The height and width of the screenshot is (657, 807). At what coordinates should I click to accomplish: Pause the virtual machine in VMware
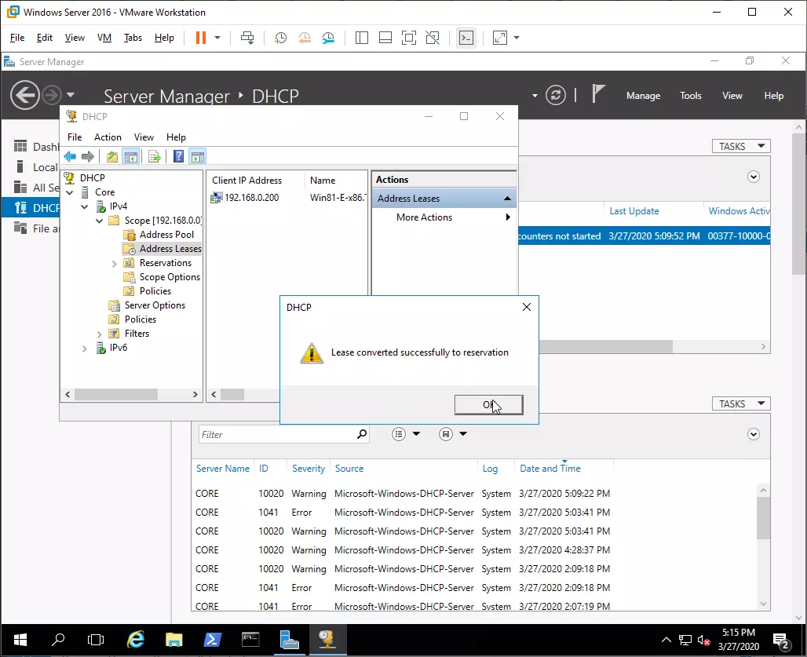[x=200, y=38]
